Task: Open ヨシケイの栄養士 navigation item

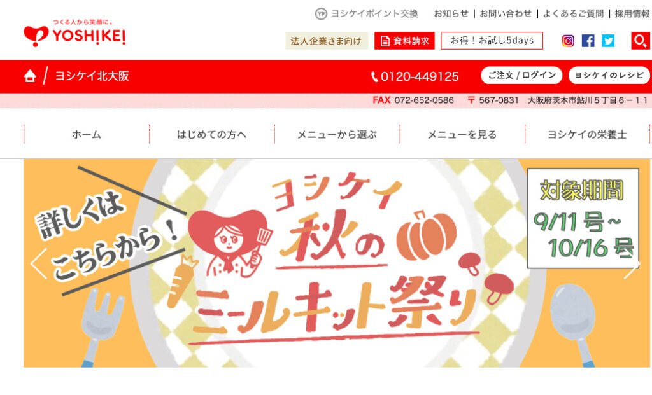Action: (587, 135)
